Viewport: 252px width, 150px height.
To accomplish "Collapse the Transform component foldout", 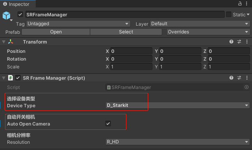I will point(4,42).
